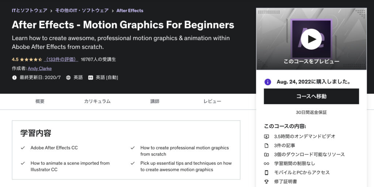The height and width of the screenshot is (187, 374).
Task: Click the 3件の記事 text
Action: click(x=285, y=145)
